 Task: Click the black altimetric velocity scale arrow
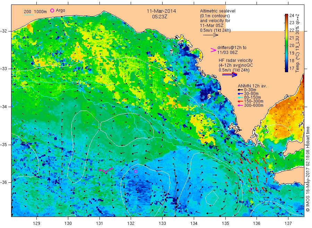[210, 35]
